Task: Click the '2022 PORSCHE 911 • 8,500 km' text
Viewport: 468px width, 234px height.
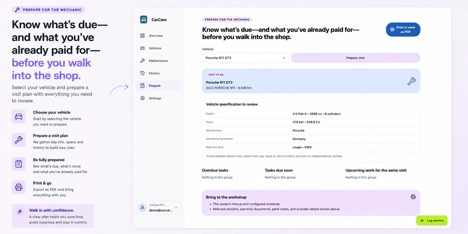Action: (228, 88)
